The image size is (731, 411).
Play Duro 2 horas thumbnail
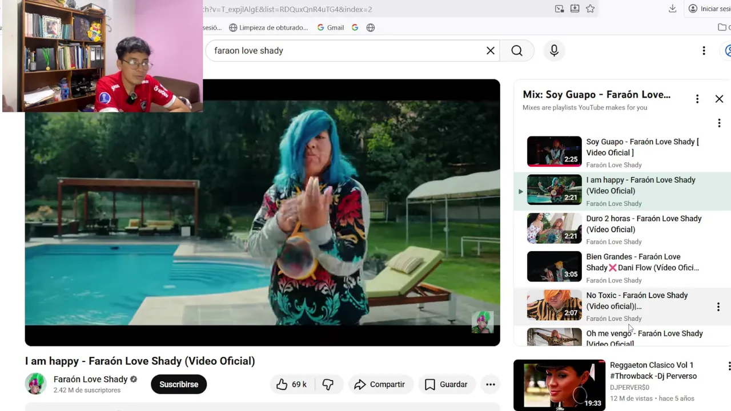tap(554, 228)
